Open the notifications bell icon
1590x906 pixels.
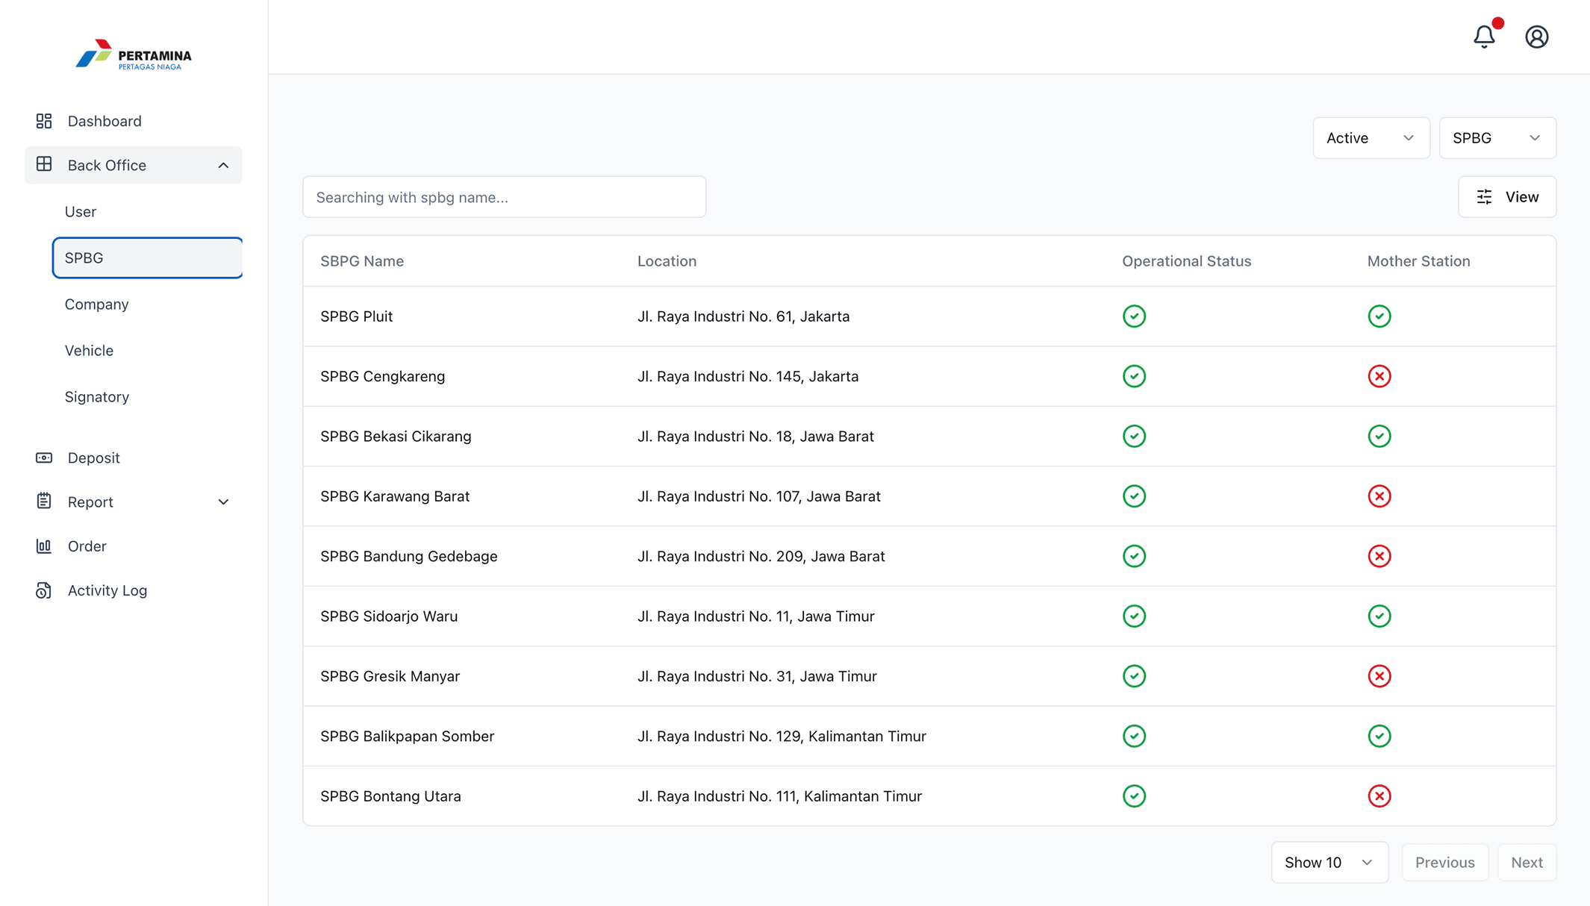[x=1484, y=37]
